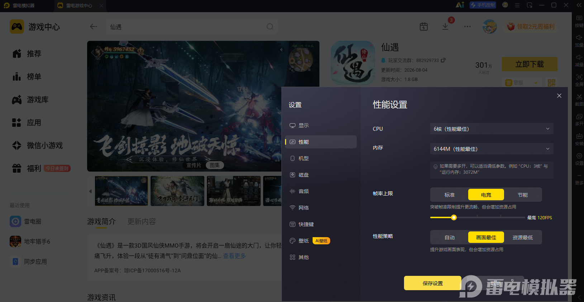Select 电竞 frame rate limit
This screenshot has width=584, height=302.
point(486,195)
